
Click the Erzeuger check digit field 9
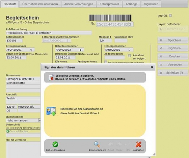pyautogui.click(x=32, y=50)
